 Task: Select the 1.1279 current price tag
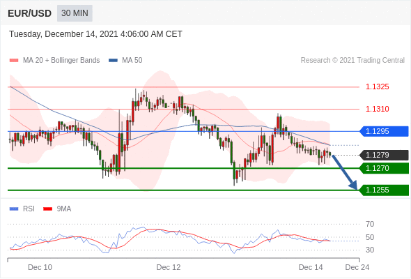(384, 155)
